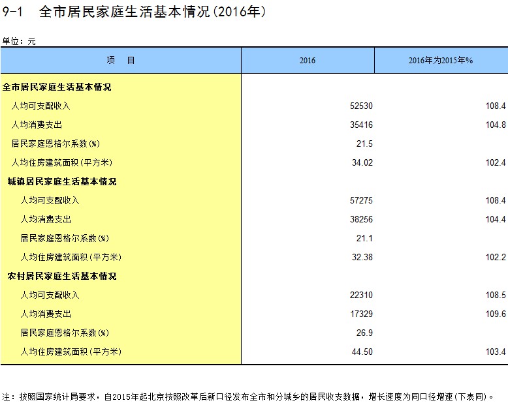Select the value 35416
The image size is (508, 407).
pos(361,125)
